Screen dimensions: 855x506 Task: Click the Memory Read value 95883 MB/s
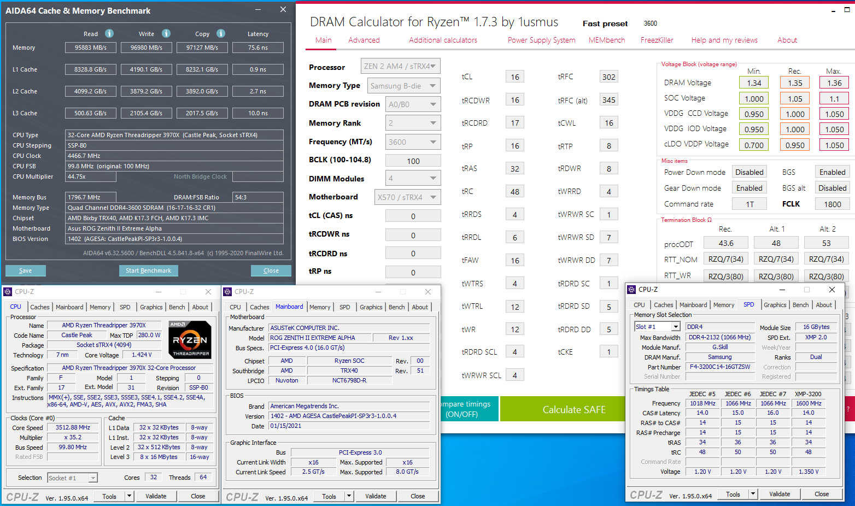click(x=91, y=48)
